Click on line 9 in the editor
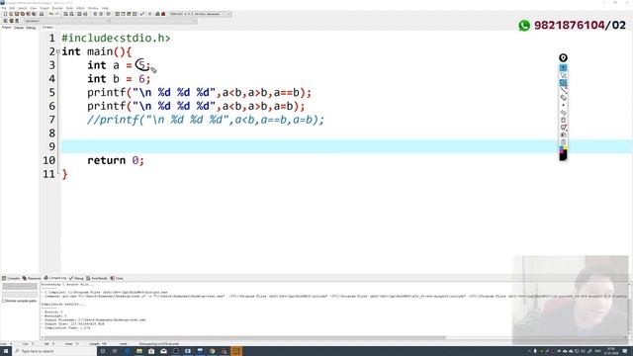The image size is (633, 356). [x=346, y=146]
